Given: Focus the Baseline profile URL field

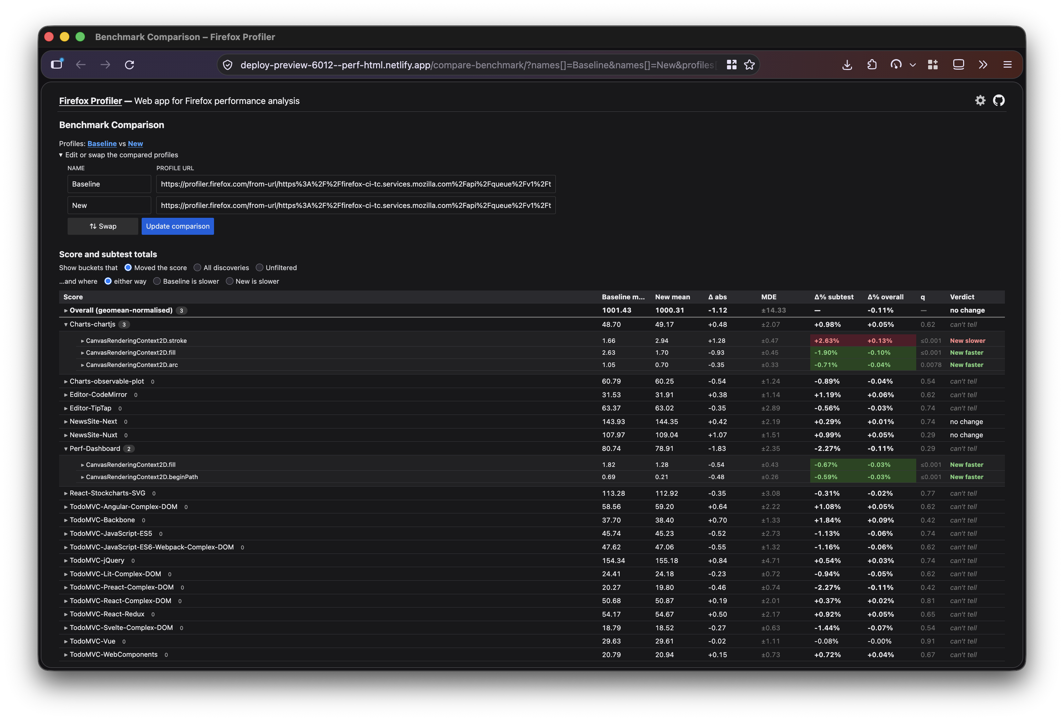Looking at the screenshot, I should pos(356,184).
